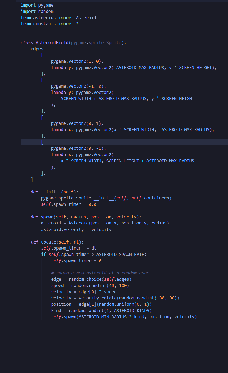Click the 'asteroid.velocity = velocity' line
This screenshot has height=373, width=228.
pos(76,229)
